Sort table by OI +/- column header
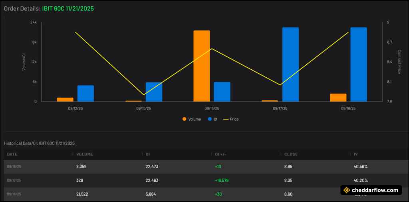This screenshot has width=409, height=202. pos(220,154)
